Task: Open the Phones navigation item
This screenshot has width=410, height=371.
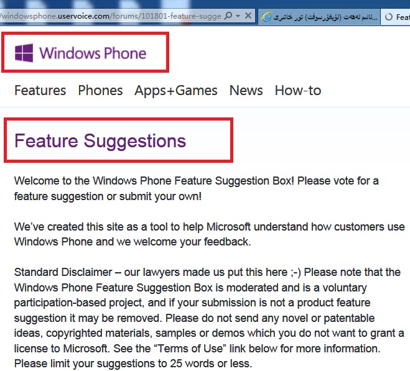Action: (100, 91)
